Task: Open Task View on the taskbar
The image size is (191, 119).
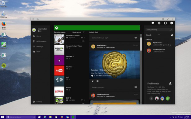Action: click(x=39, y=117)
